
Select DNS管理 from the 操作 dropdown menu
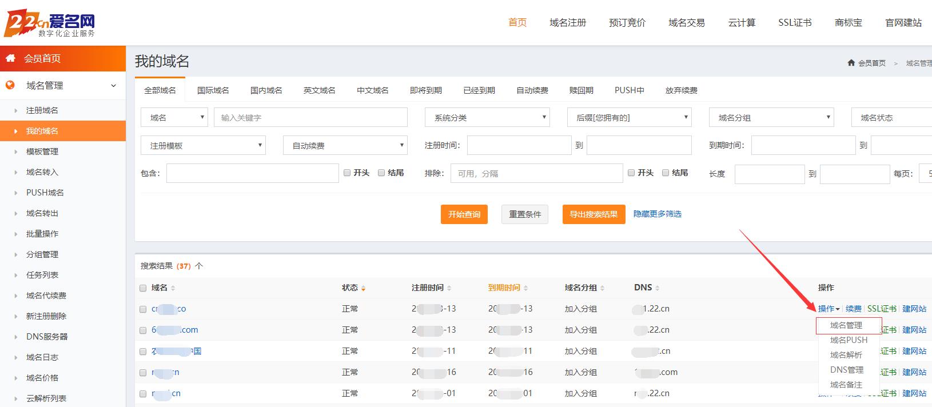point(847,370)
